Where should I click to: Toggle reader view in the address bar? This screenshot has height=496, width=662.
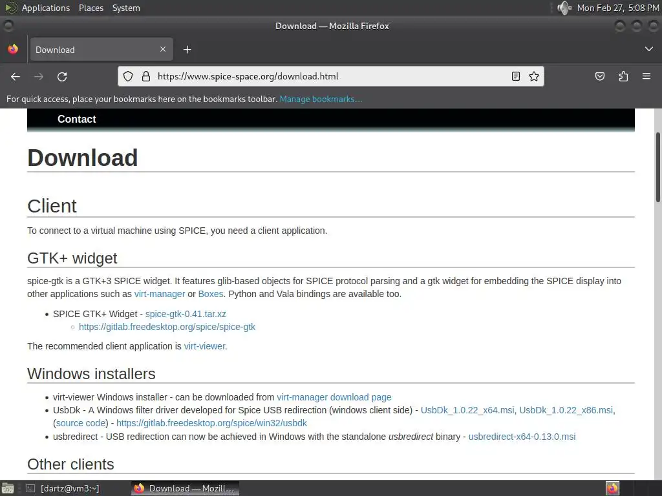515,76
